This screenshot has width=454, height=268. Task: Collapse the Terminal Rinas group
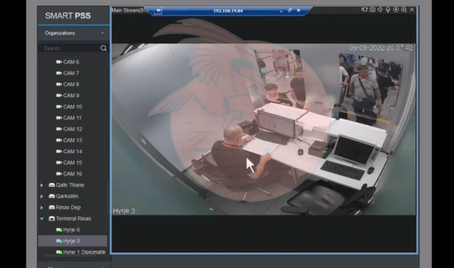[x=42, y=219]
